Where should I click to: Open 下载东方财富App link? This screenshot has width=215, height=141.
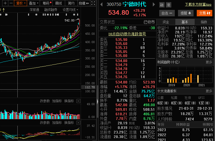click(x=198, y=5)
